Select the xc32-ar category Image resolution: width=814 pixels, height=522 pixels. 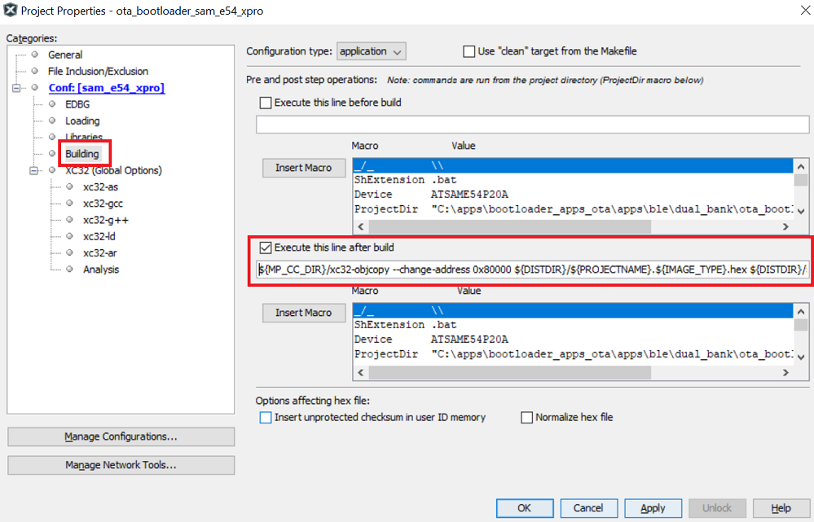click(99, 253)
